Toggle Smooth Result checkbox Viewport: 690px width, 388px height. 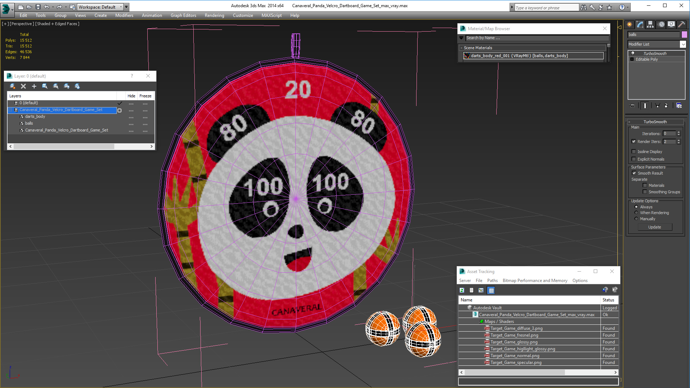click(x=634, y=173)
